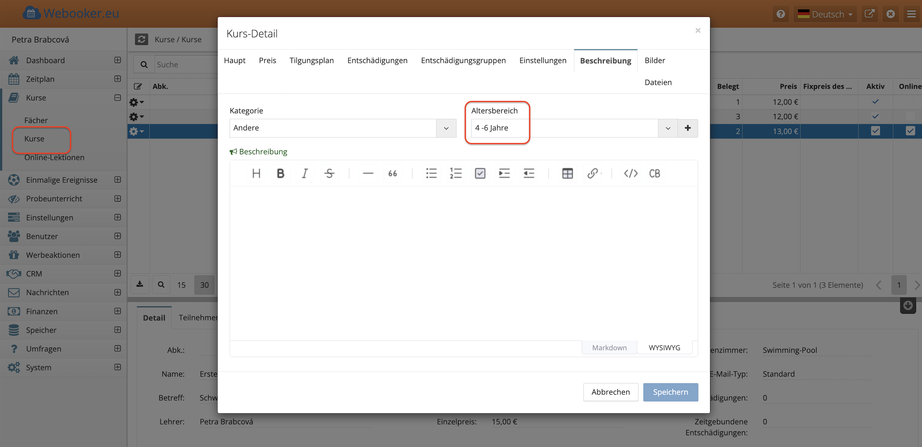Screen dimensions: 922x447
Task: Click the Speichern button
Action: click(670, 392)
